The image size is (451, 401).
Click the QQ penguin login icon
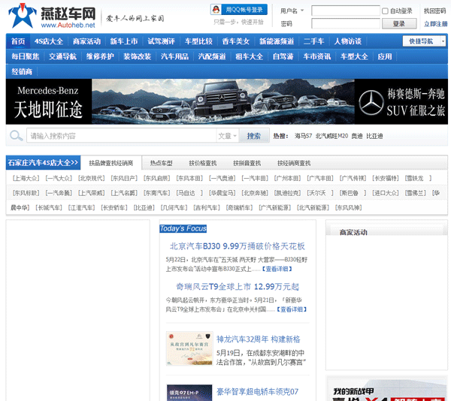tap(216, 10)
